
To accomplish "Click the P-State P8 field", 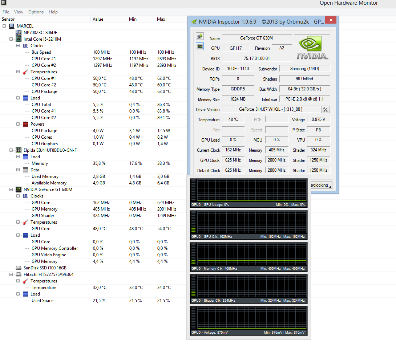I will [318, 130].
